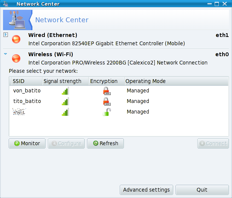The image size is (232, 198).
Task: Collapse the Wireless (Wi-Fi) section
Action: click(x=5, y=54)
